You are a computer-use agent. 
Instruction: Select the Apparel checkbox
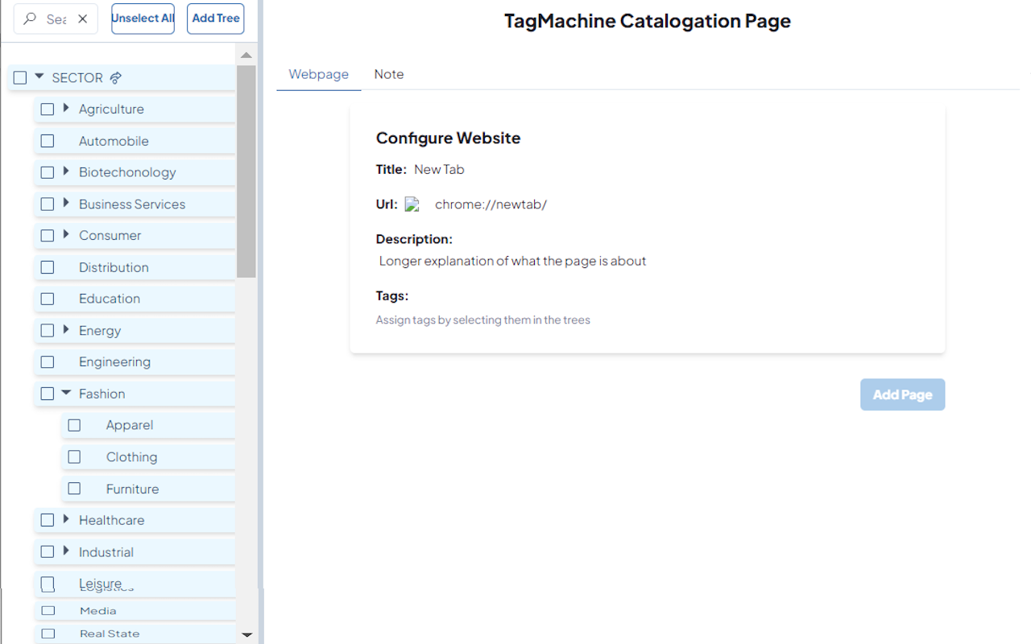(73, 424)
